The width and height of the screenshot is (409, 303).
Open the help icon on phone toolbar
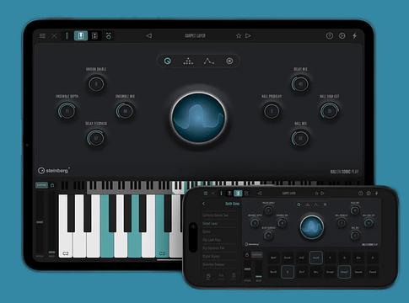(x=361, y=194)
